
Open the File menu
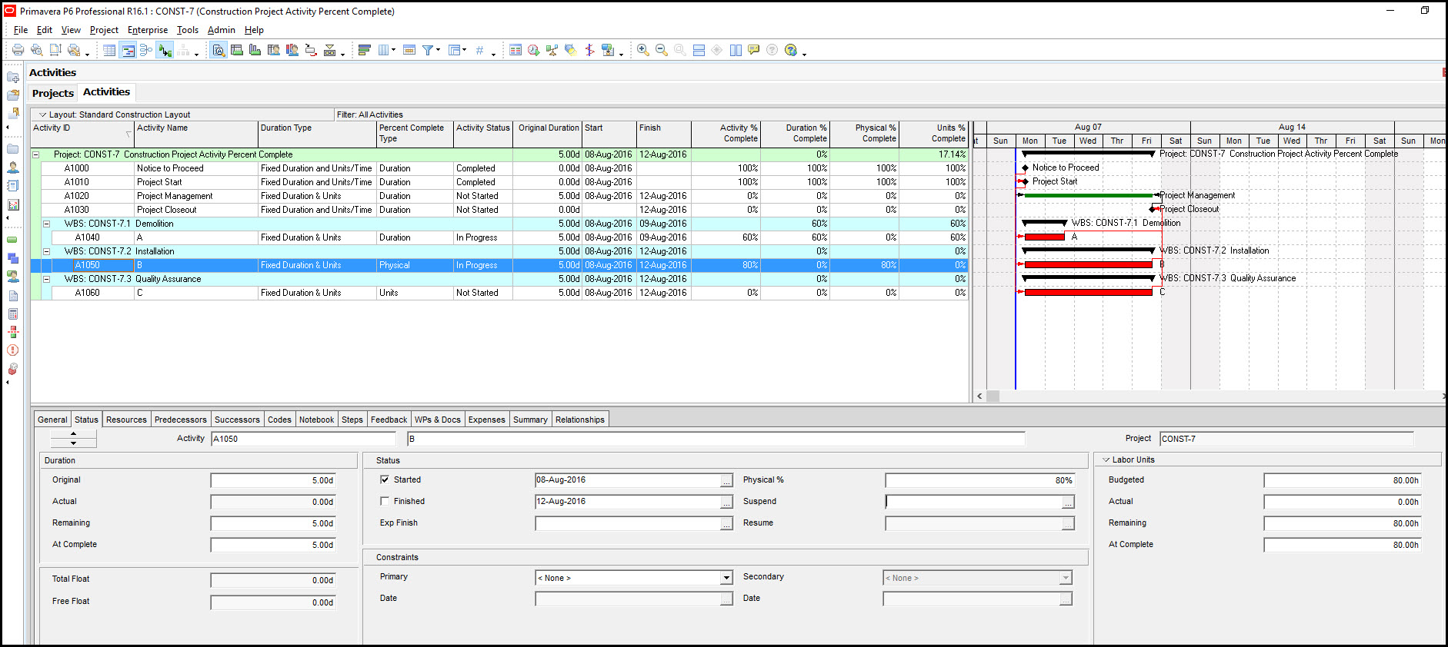point(21,30)
